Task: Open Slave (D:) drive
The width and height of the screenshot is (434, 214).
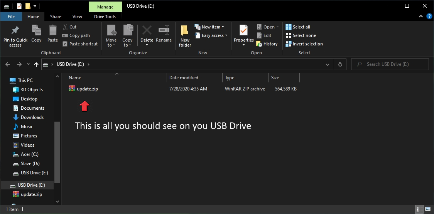Action: pyautogui.click(x=26, y=164)
